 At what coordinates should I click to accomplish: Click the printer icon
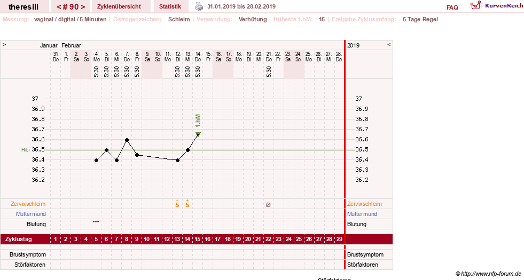pos(199,6)
